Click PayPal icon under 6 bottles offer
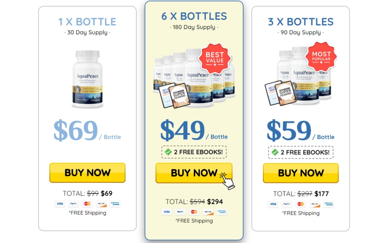 180,212
